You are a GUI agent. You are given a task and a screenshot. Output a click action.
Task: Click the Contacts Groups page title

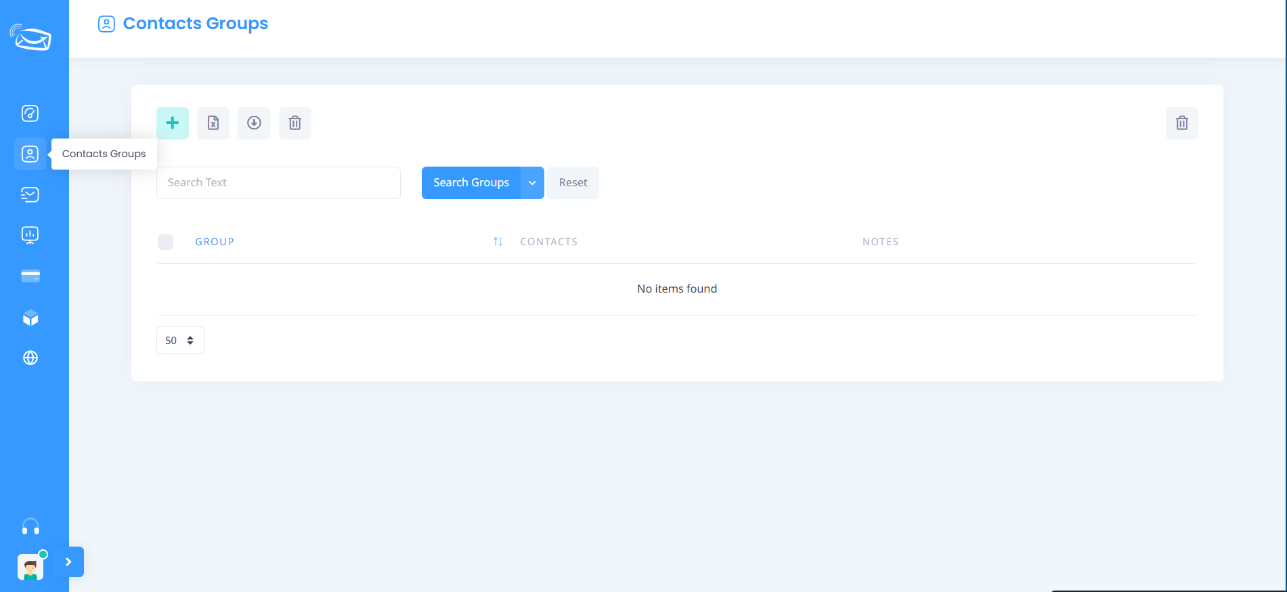tap(196, 24)
